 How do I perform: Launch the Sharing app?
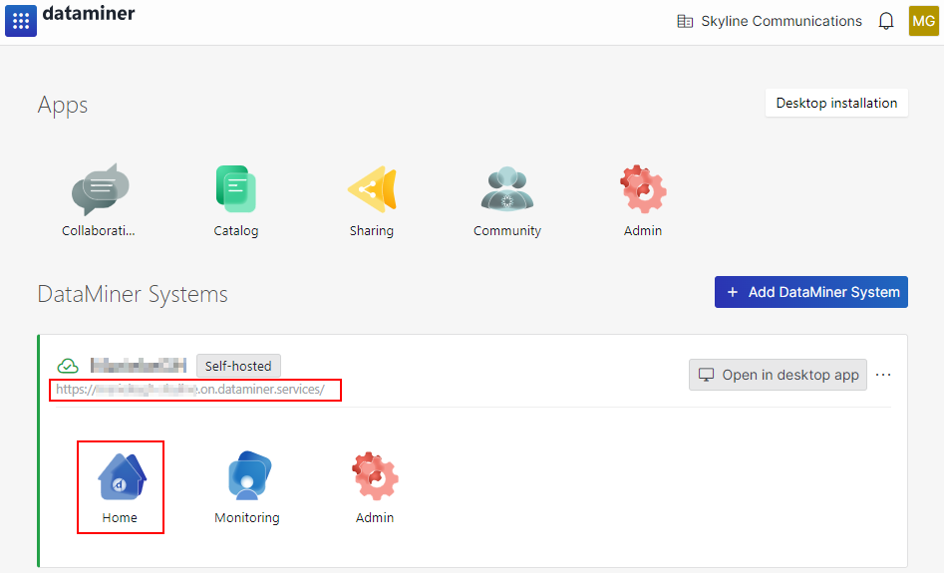(372, 200)
